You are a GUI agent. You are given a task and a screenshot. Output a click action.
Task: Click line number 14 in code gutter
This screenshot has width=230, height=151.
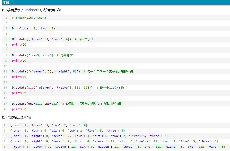click(5, 88)
